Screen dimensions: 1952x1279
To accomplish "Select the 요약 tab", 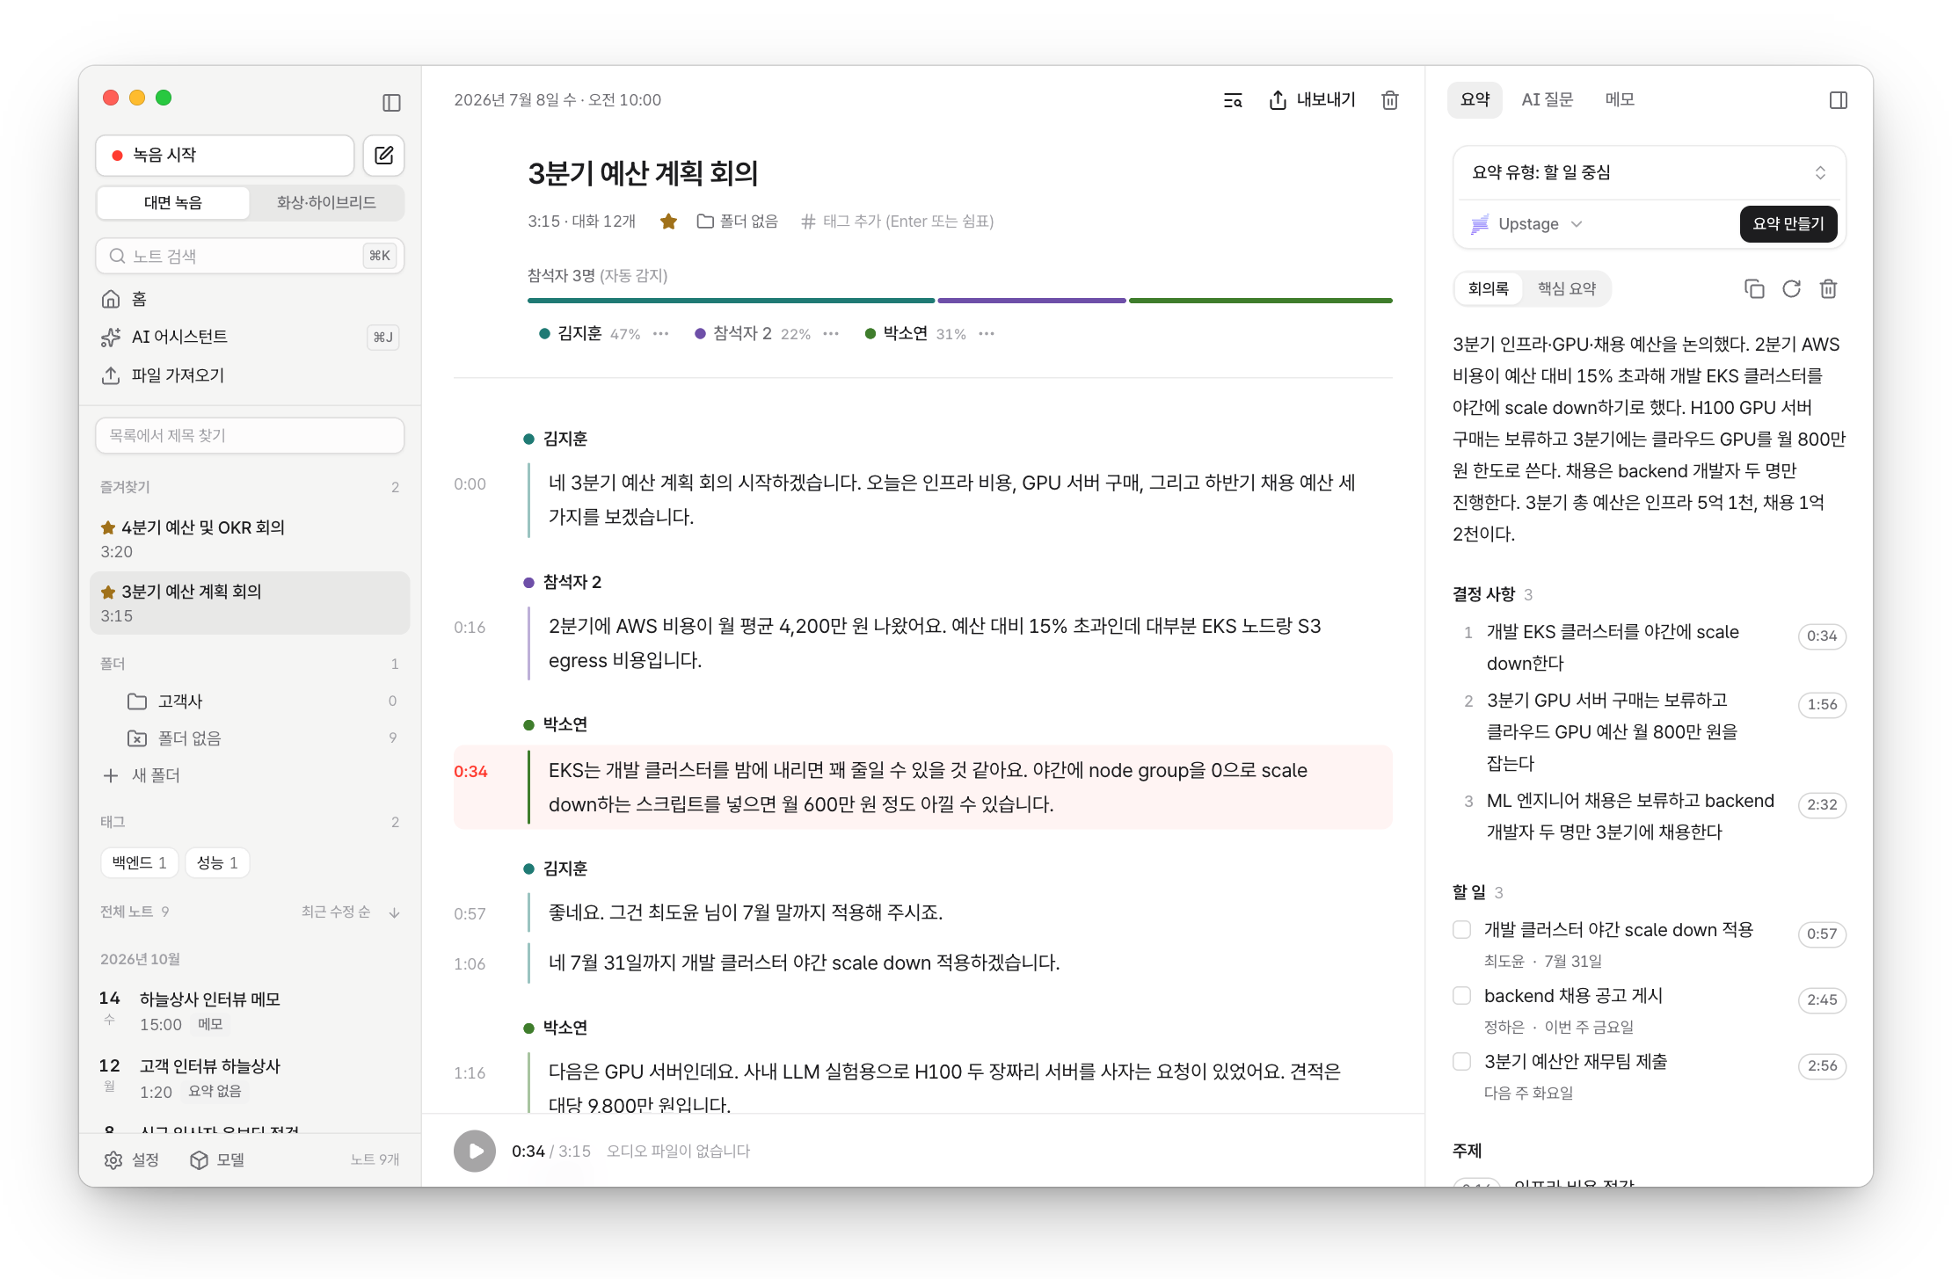I will 1475,100.
